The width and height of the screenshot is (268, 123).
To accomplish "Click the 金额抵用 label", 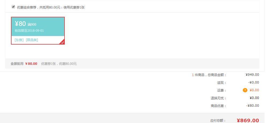I will click(x=17, y=64).
